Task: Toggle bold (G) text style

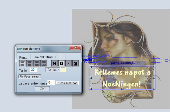Action: tap(61, 63)
